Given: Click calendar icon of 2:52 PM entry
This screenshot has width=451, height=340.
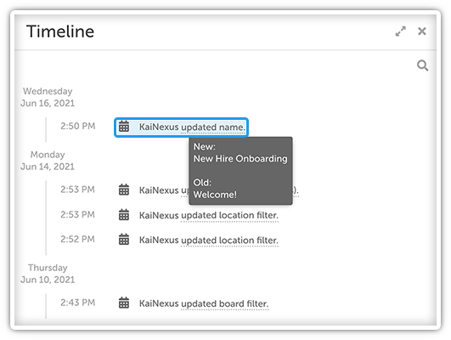Looking at the screenshot, I should coord(124,240).
